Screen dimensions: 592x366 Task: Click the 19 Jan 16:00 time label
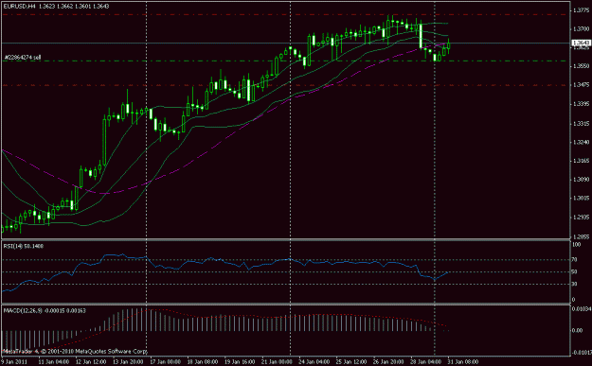tap(240, 362)
